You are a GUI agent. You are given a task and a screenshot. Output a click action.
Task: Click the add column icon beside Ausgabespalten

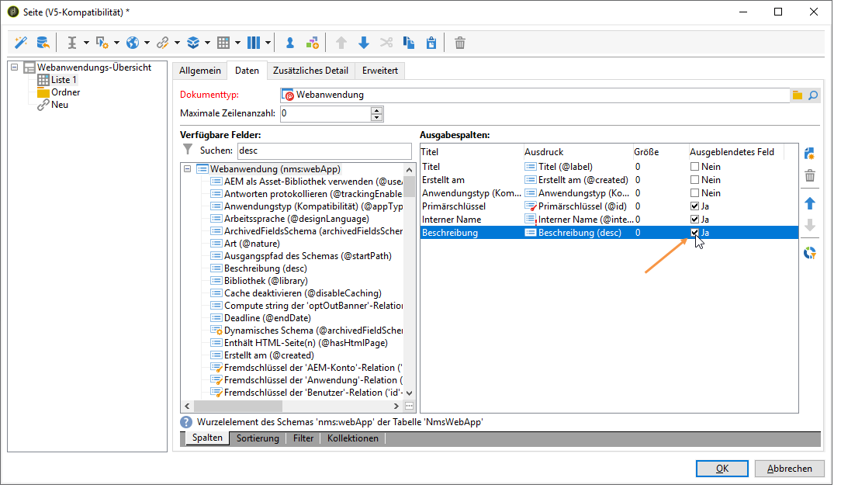tap(810, 154)
